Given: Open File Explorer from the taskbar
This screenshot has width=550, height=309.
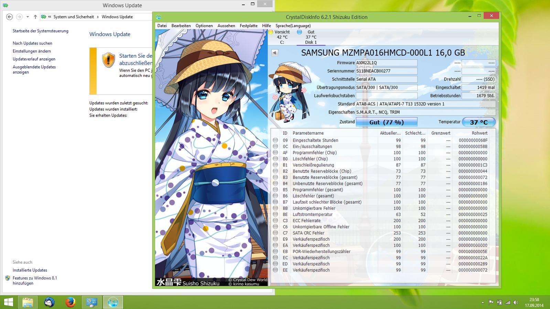Looking at the screenshot, I should pos(28,302).
